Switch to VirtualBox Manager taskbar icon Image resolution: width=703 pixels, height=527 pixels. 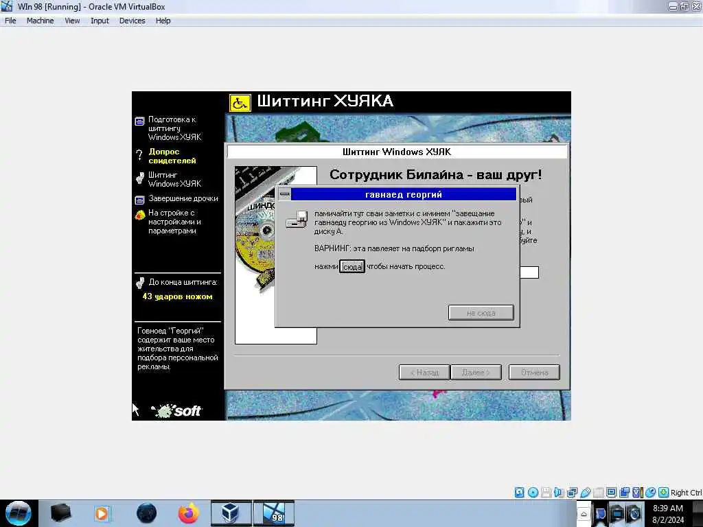click(231, 513)
